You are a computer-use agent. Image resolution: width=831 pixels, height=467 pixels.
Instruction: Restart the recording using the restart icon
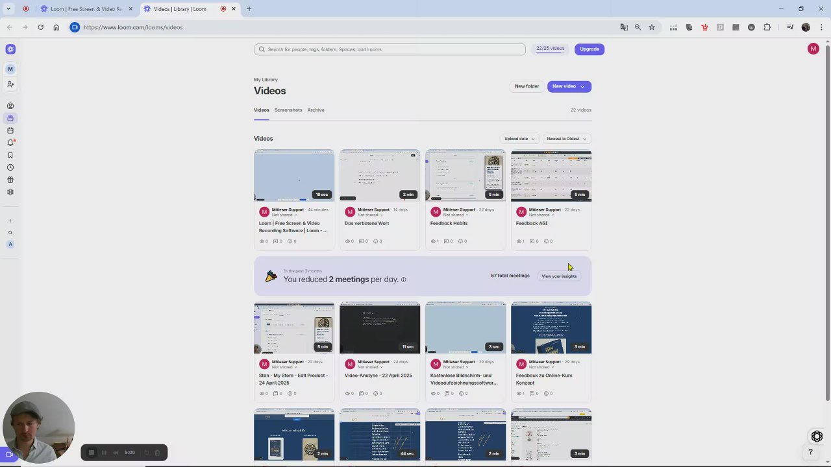(146, 453)
